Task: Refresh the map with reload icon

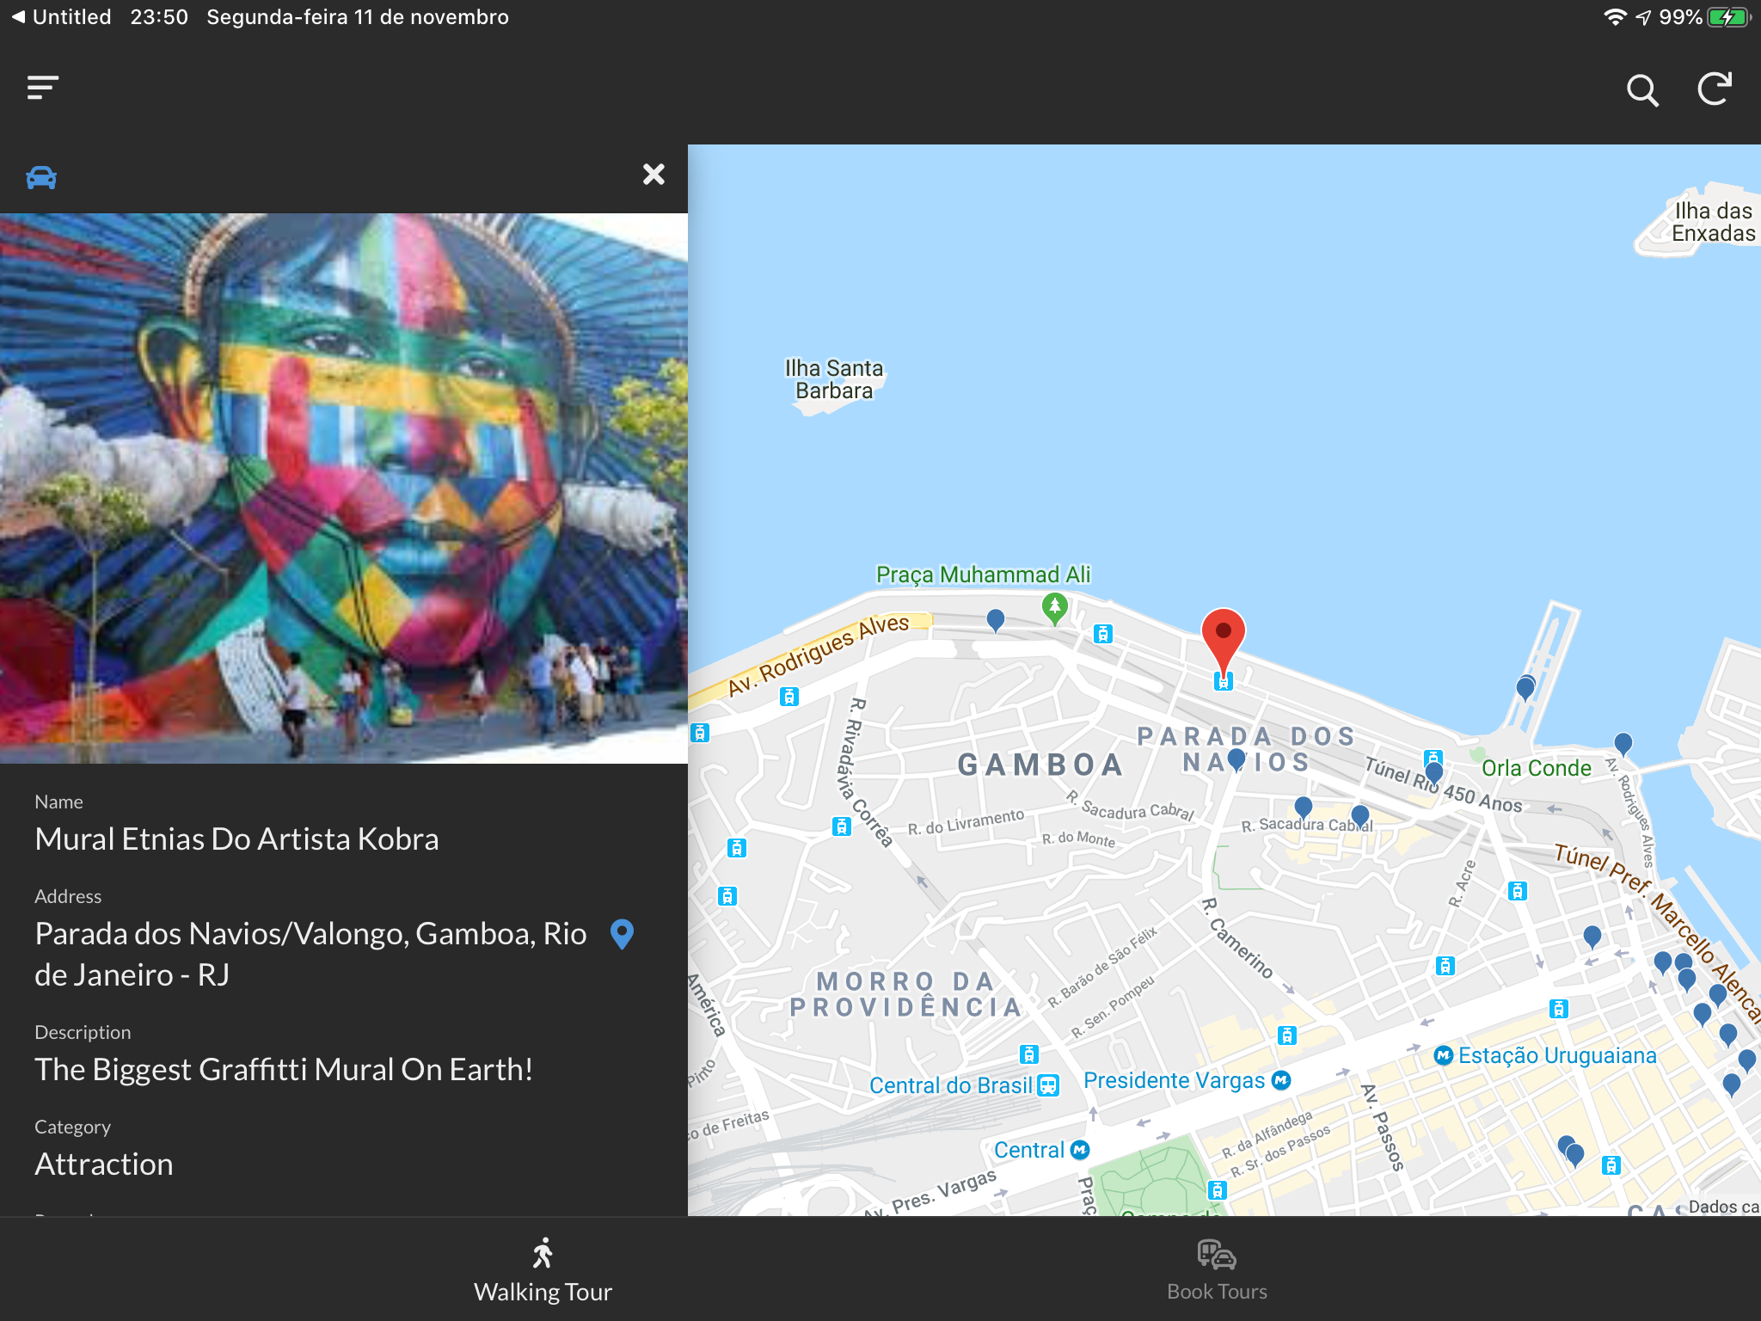Action: click(1715, 89)
